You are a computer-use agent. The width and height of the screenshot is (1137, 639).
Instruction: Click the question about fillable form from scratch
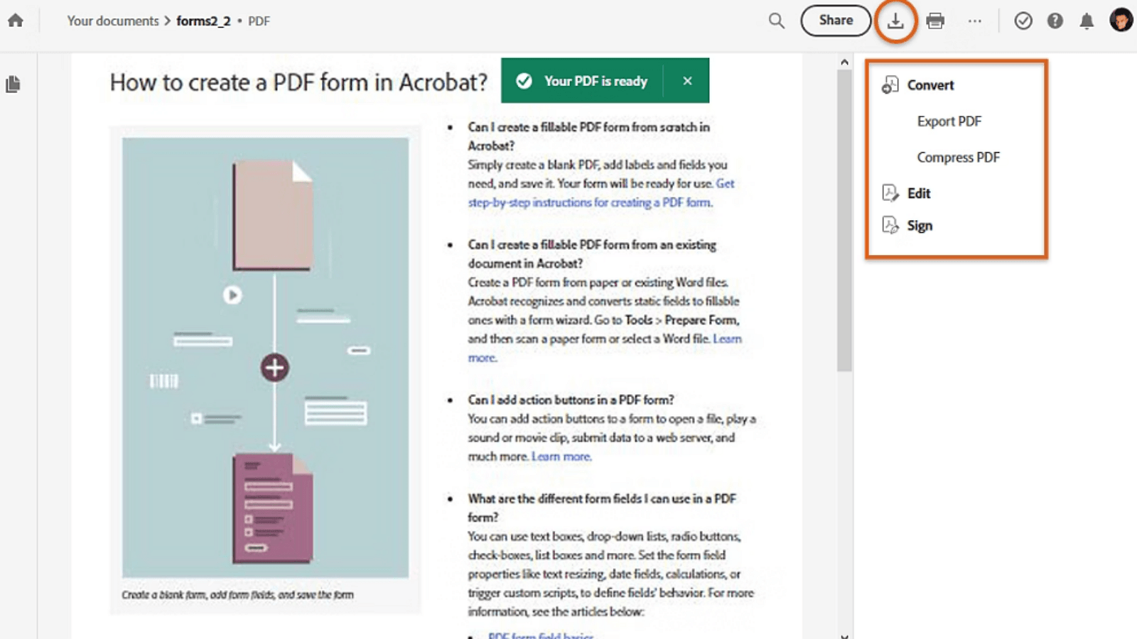click(x=588, y=136)
